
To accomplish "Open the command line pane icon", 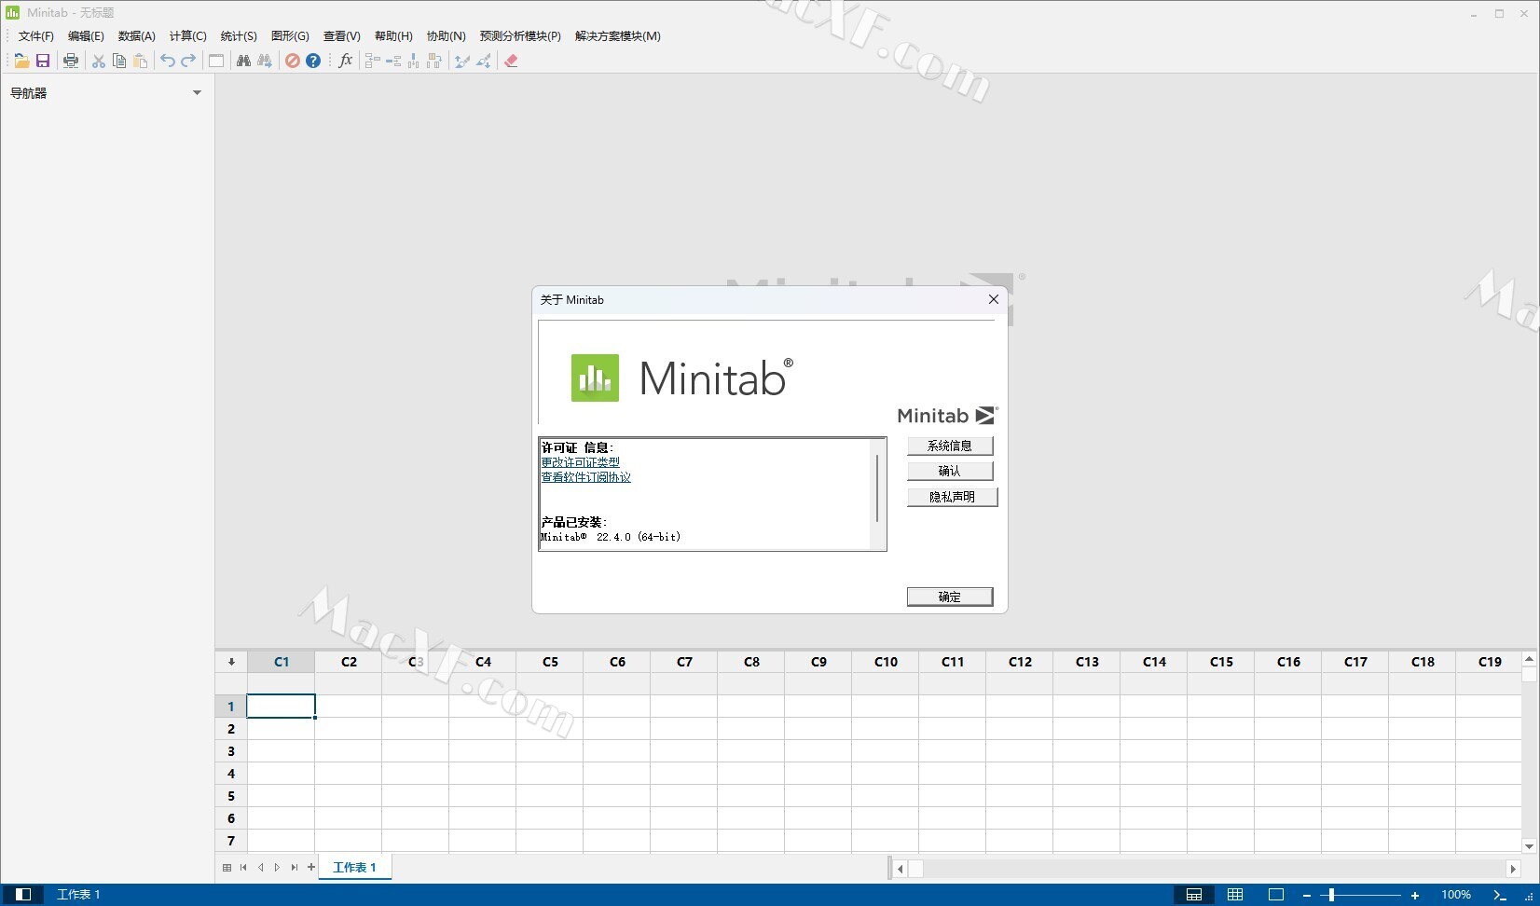I will [1500, 894].
